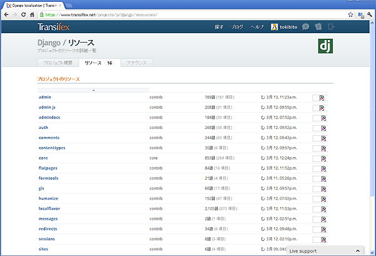
Task: Click the 789語 word count for admin
Action: [x=210, y=97]
